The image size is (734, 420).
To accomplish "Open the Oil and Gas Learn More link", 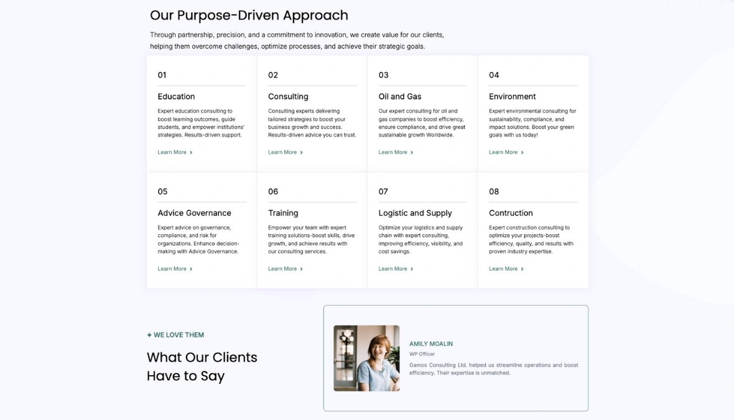I will [x=393, y=152].
